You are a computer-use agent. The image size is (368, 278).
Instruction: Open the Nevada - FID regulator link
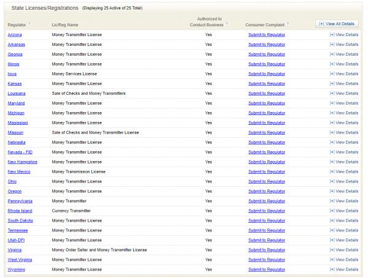pyautogui.click(x=20, y=152)
